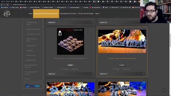
Task: Open the Home menu item
Action: tap(30, 14)
